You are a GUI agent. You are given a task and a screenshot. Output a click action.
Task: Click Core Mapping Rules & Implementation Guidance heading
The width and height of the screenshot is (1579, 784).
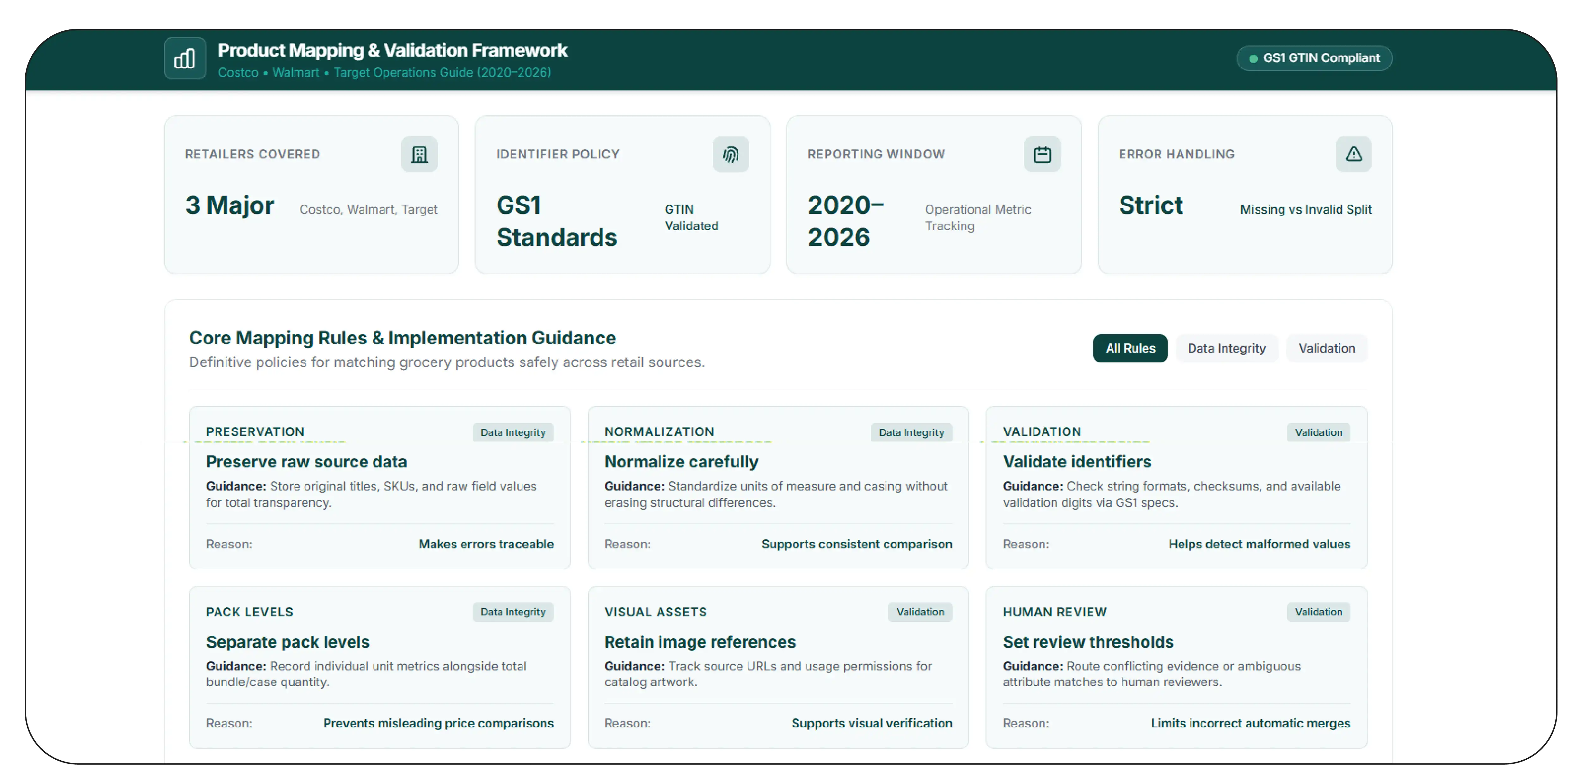pyautogui.click(x=402, y=338)
